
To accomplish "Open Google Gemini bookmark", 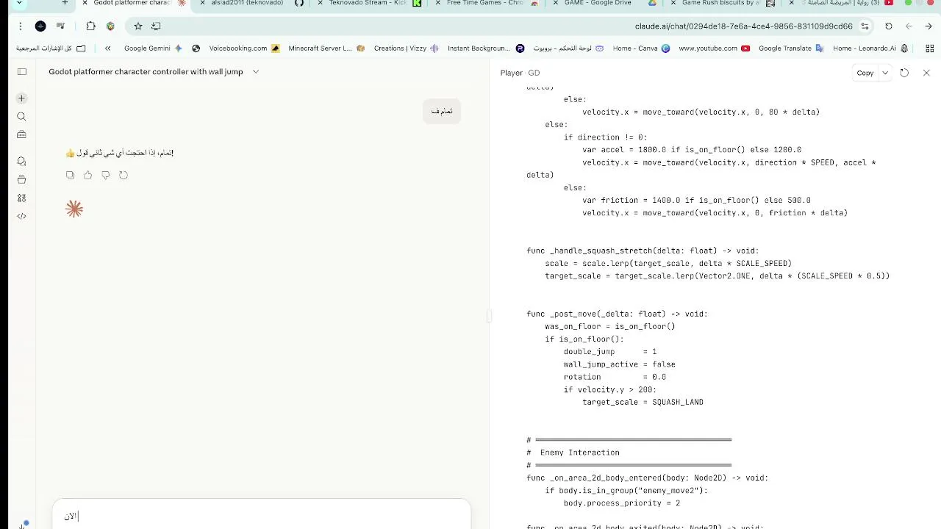I will [x=153, y=48].
